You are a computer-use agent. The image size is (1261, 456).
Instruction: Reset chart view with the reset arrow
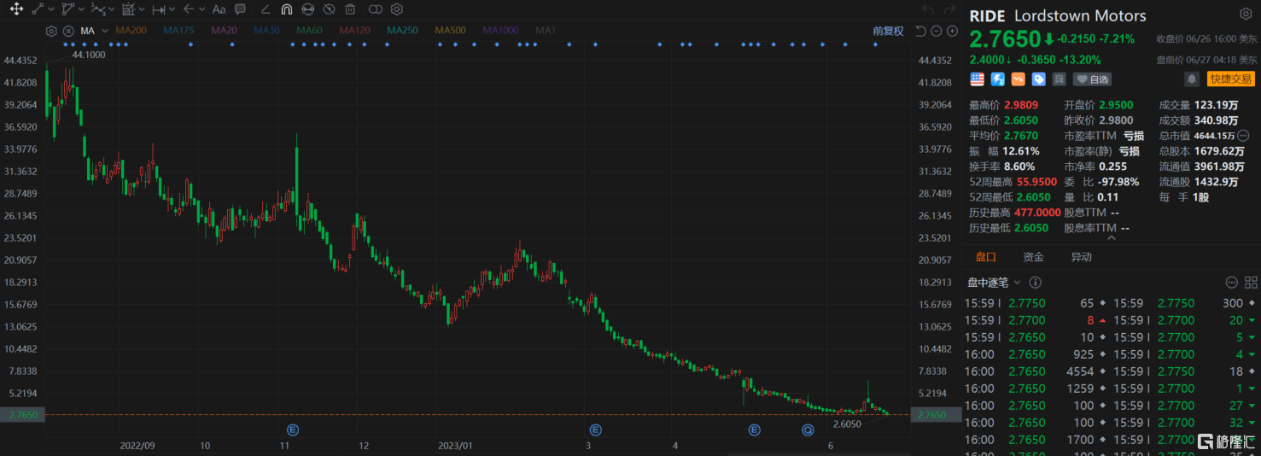pos(920,31)
